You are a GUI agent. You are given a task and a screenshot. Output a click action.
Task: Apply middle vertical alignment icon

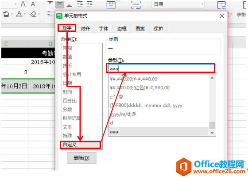tap(60, 4)
